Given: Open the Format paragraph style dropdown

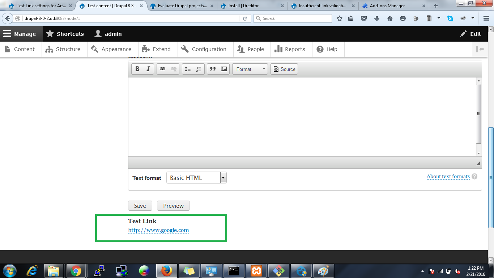Looking at the screenshot, I should [250, 69].
